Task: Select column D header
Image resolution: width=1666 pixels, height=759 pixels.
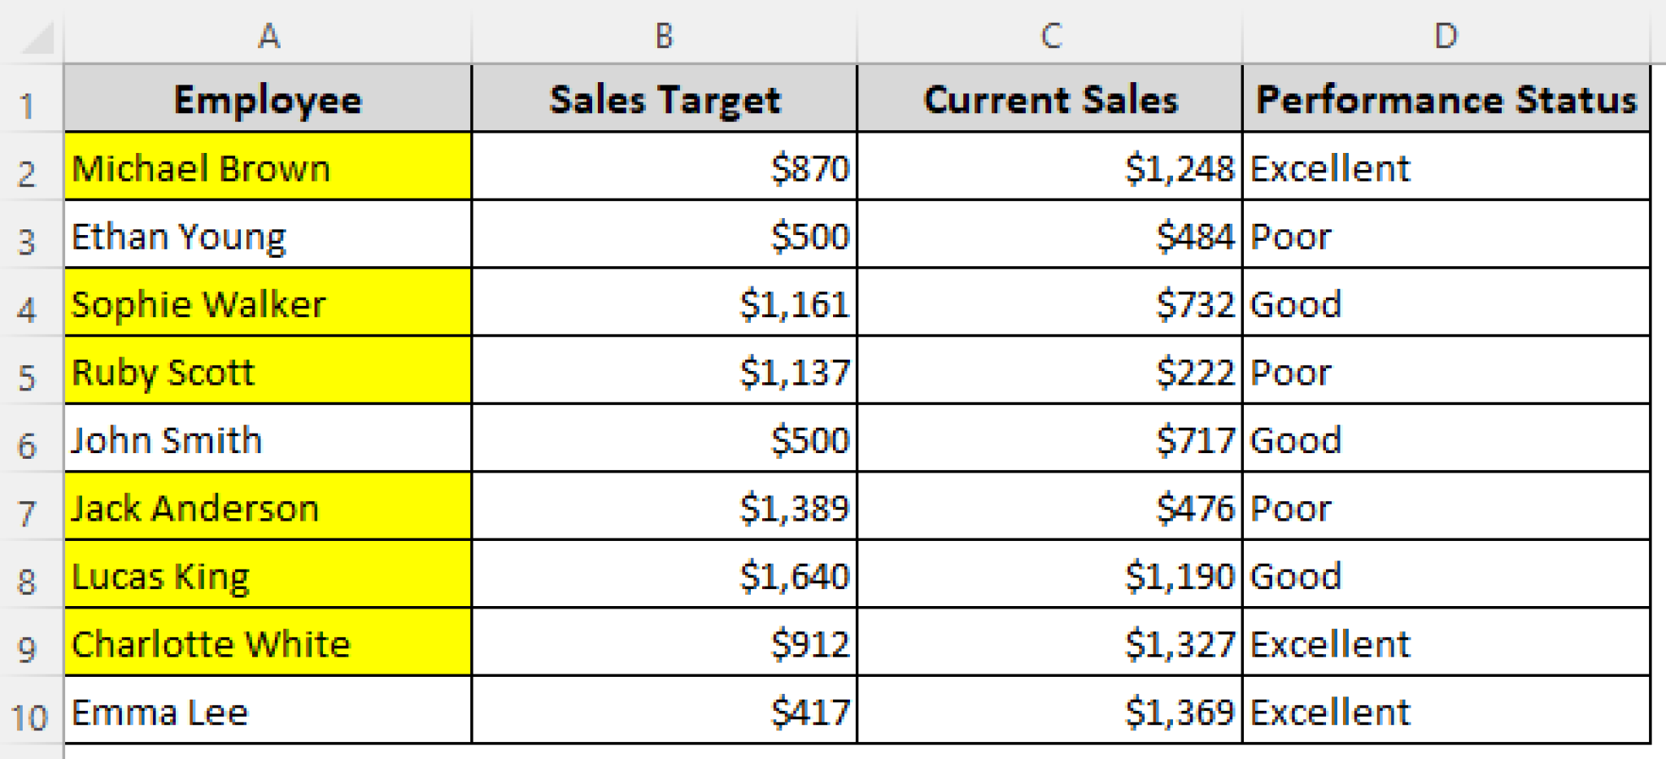Action: [x=1448, y=34]
